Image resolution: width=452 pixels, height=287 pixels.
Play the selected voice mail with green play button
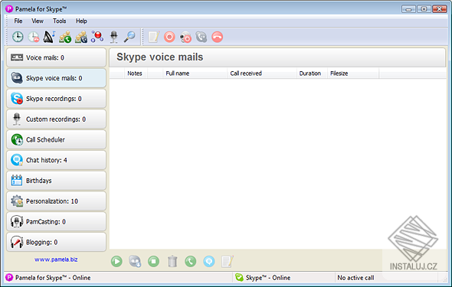[116, 262]
